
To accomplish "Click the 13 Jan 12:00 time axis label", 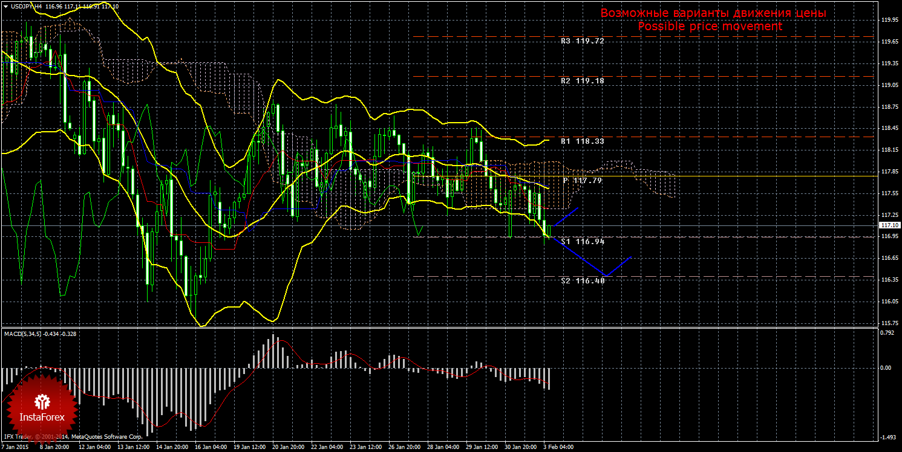I will [x=133, y=448].
